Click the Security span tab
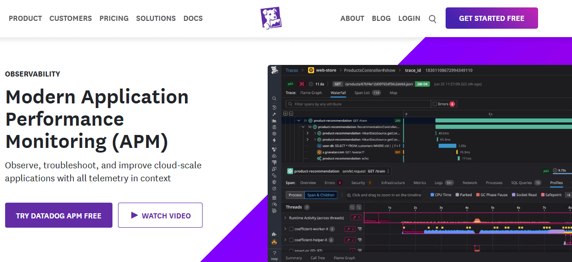Image resolution: width=572 pixels, height=262 pixels. point(362,183)
